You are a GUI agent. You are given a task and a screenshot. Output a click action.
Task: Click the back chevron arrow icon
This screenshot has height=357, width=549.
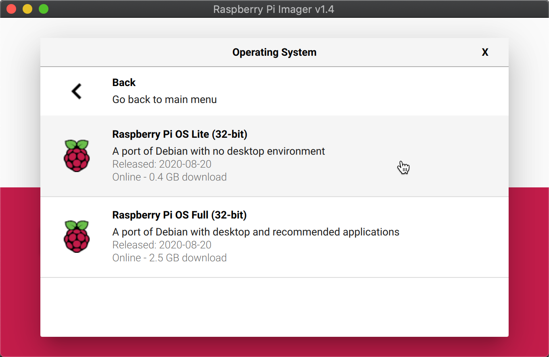tap(77, 91)
